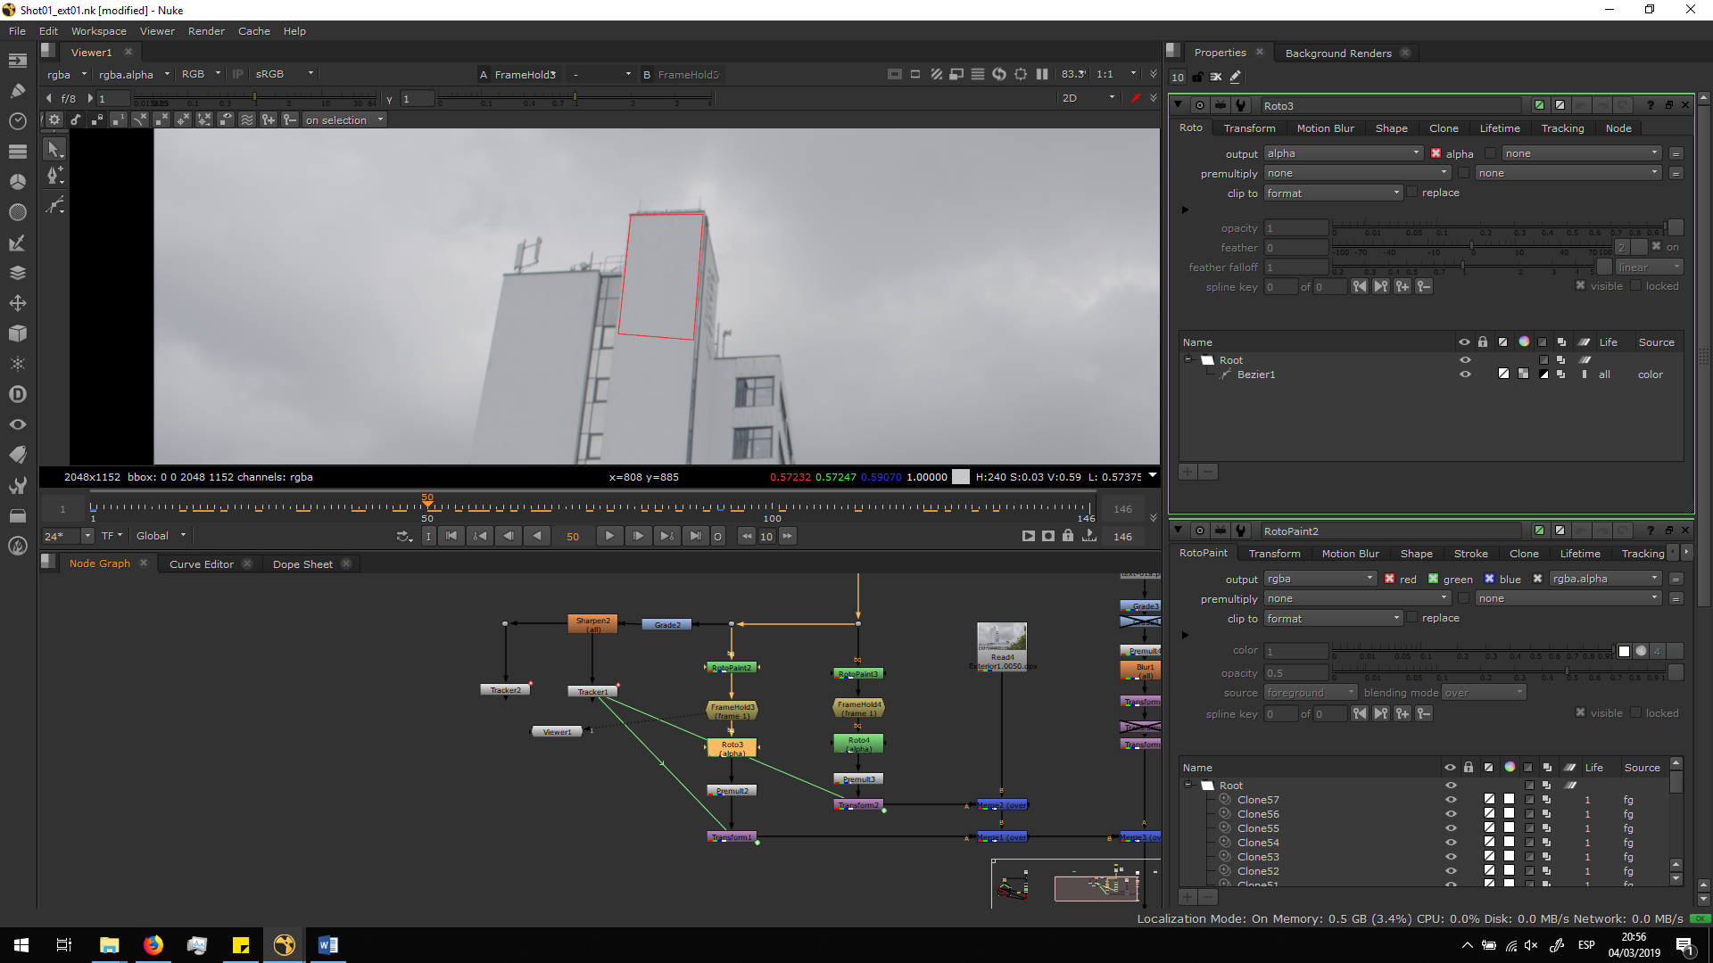Open the Roto3 output alpha dropdown
This screenshot has width=1713, height=963.
click(1343, 153)
